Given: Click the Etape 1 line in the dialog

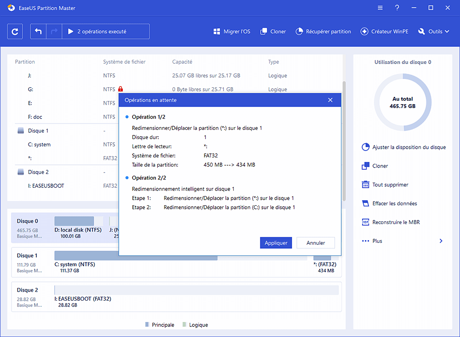Looking at the screenshot, I should click(213, 198).
